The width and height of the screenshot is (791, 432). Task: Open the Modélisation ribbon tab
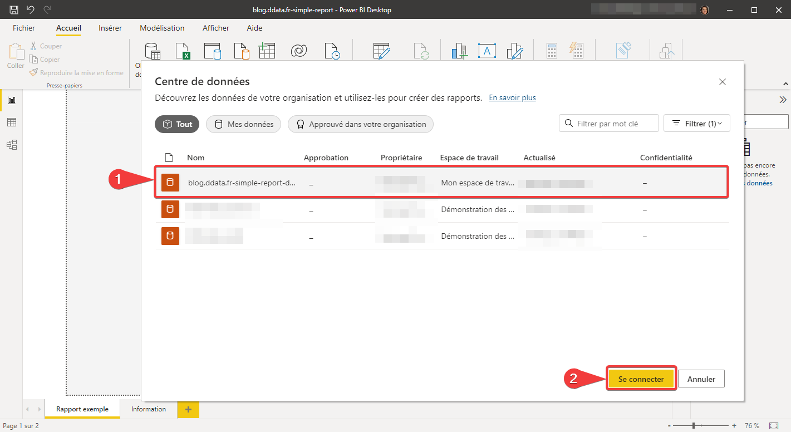coord(162,28)
